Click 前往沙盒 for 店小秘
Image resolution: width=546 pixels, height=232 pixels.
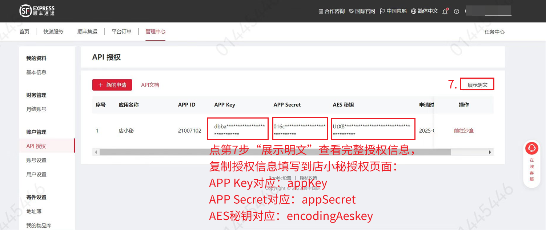pos(464,130)
